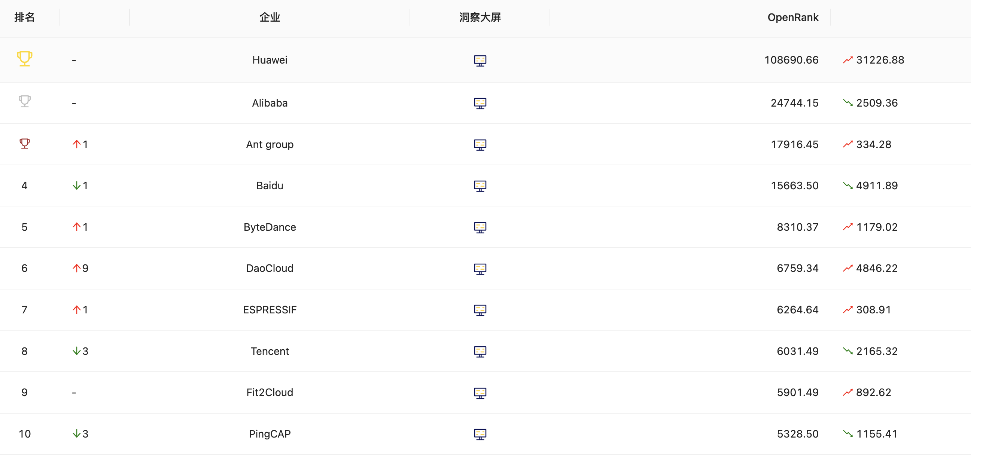Click the 洞察大屏 column header
This screenshot has height=457, width=992.
pyautogui.click(x=480, y=17)
